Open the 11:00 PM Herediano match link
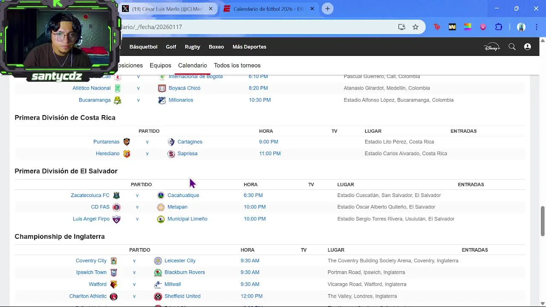Screen dimensions: 546x307 [270, 153]
